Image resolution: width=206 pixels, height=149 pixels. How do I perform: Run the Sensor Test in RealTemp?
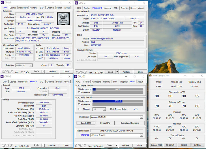(x=156, y=145)
